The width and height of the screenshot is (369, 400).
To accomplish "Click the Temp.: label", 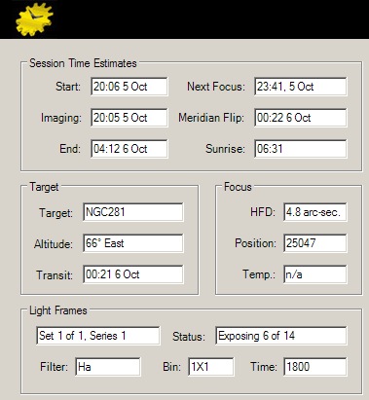I will (259, 274).
